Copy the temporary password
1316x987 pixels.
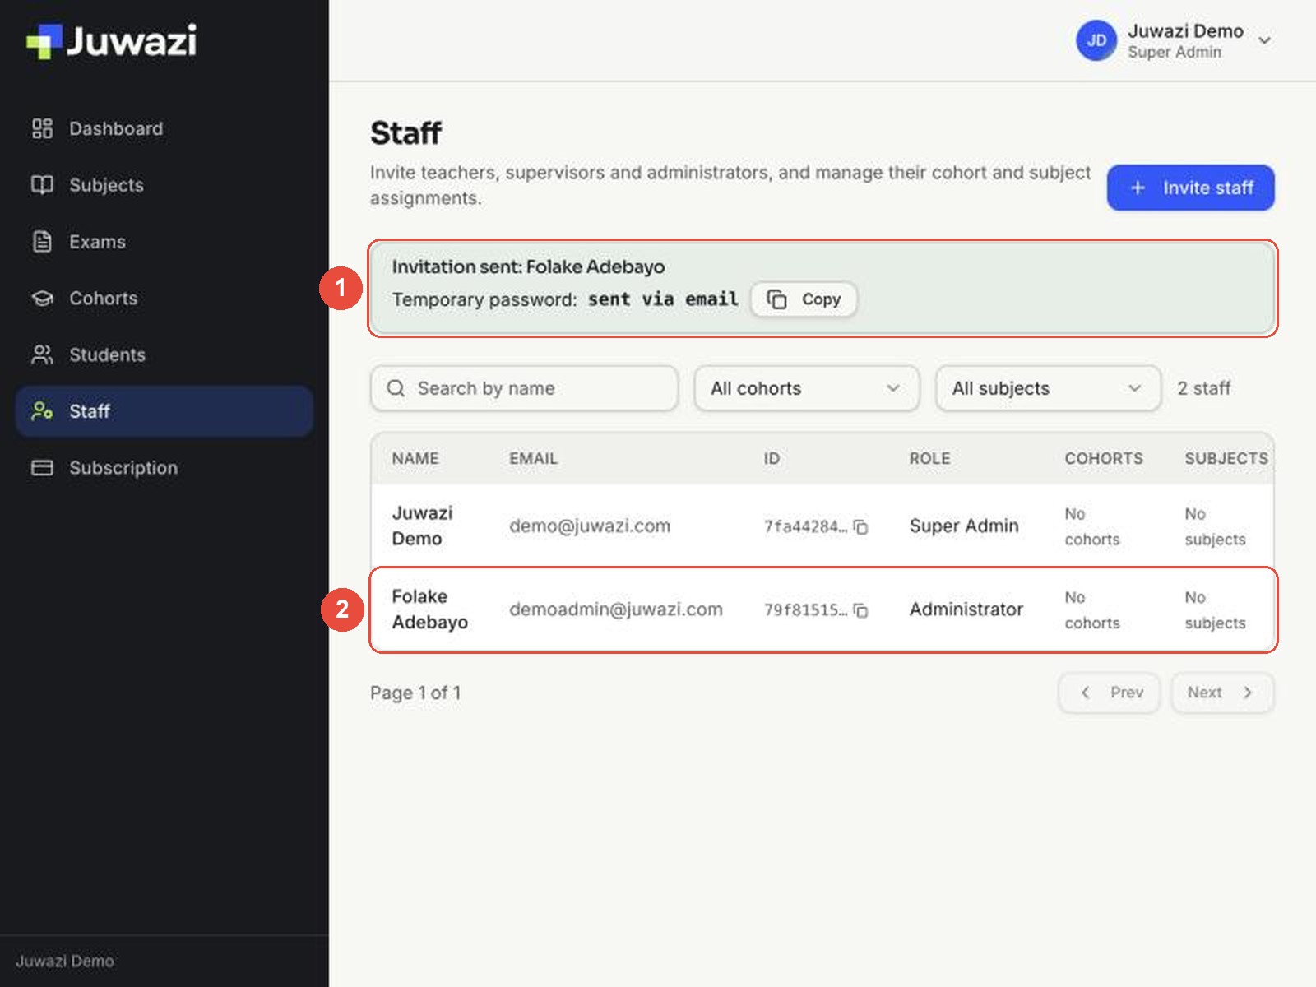[x=804, y=299]
